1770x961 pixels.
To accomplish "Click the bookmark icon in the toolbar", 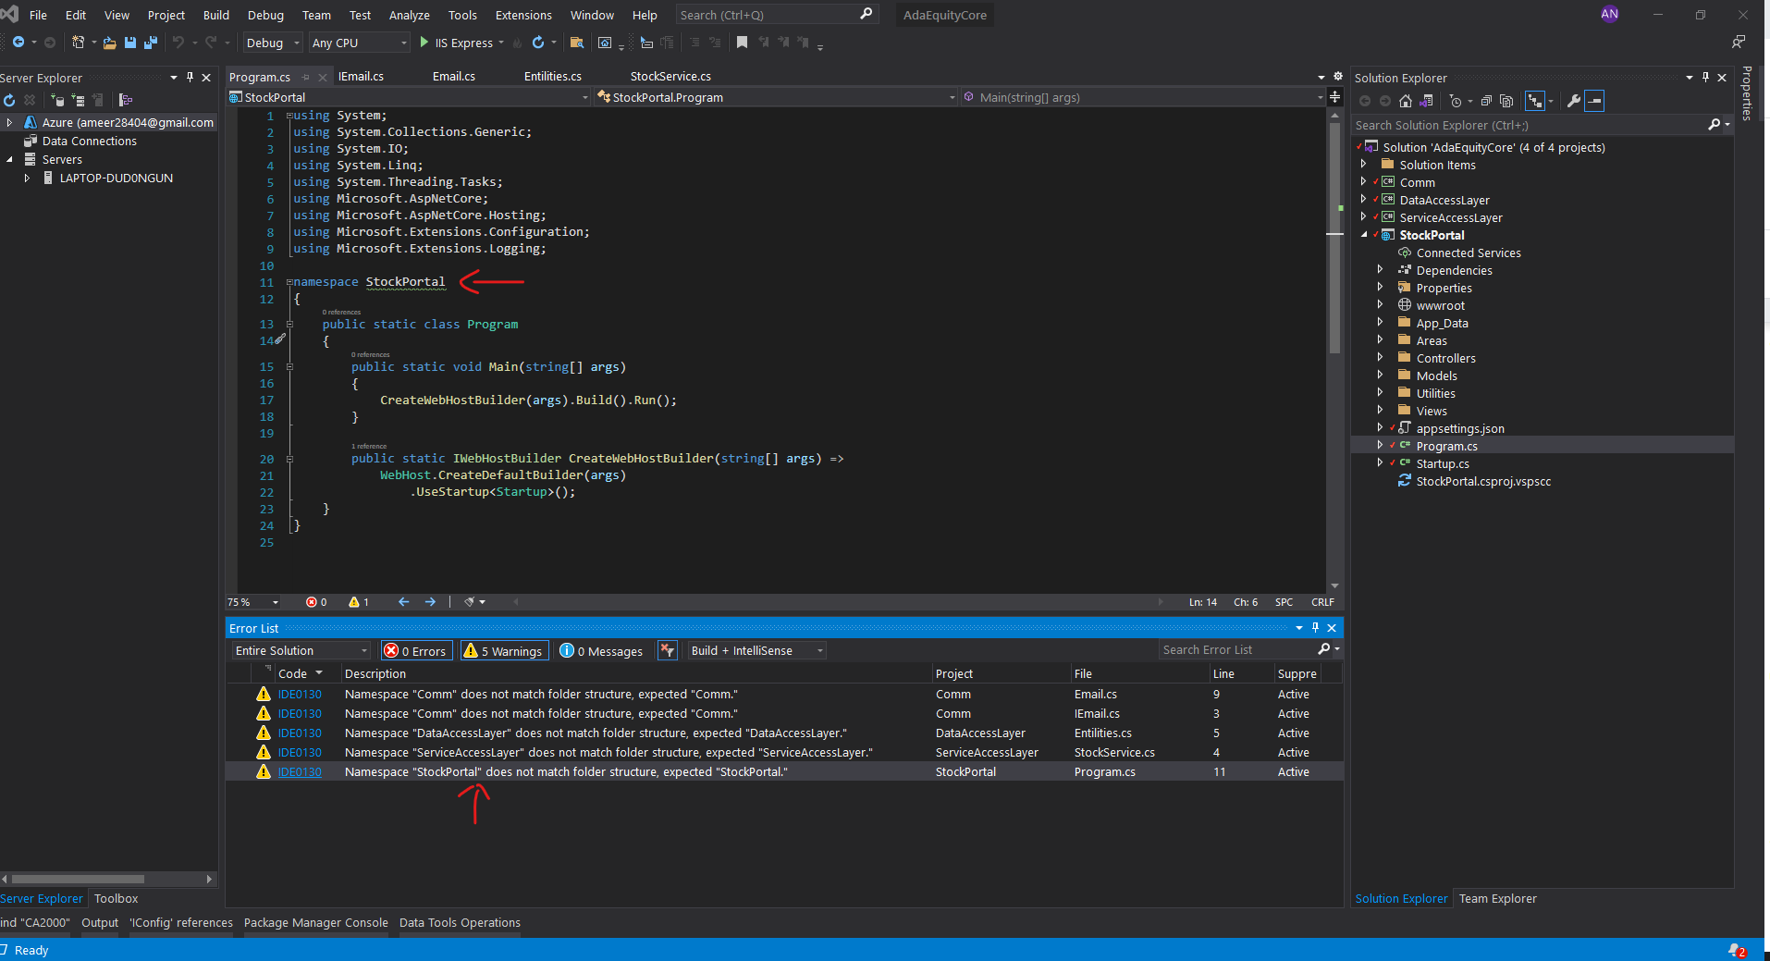I will (742, 43).
